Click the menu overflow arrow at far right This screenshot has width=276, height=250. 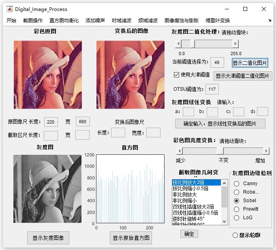click(x=270, y=21)
